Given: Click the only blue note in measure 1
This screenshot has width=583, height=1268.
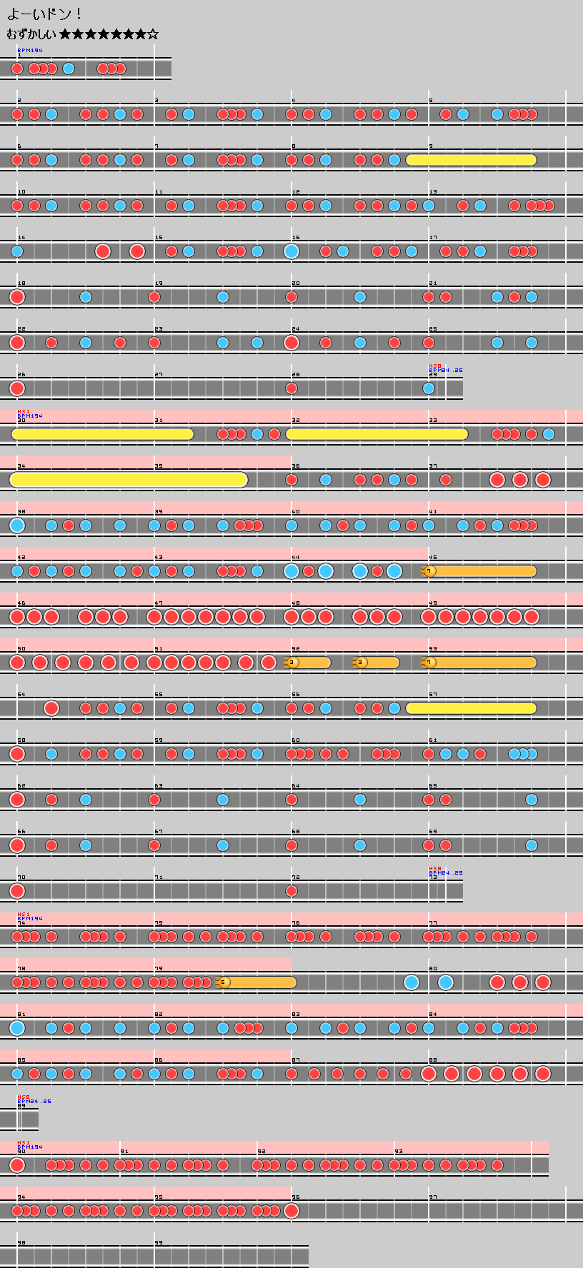Looking at the screenshot, I should click(x=69, y=69).
